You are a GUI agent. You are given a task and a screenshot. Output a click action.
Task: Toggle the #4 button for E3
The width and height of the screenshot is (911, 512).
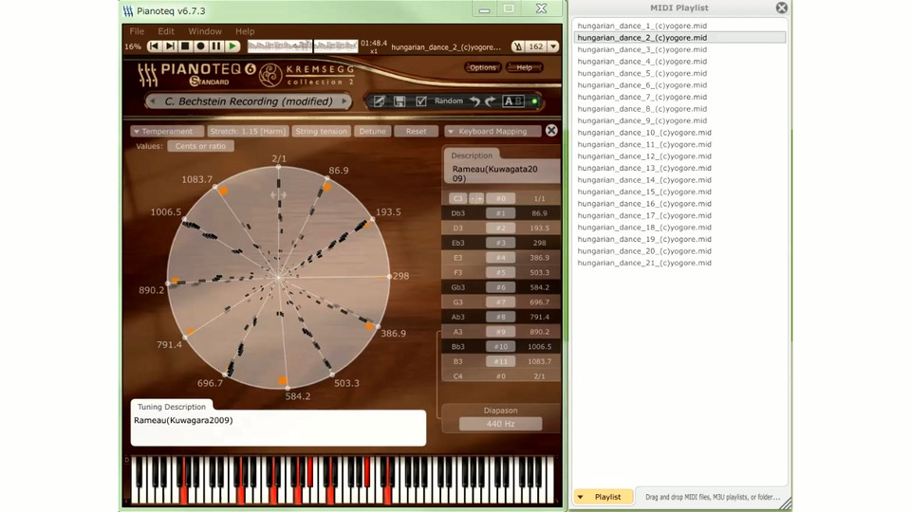pos(500,258)
